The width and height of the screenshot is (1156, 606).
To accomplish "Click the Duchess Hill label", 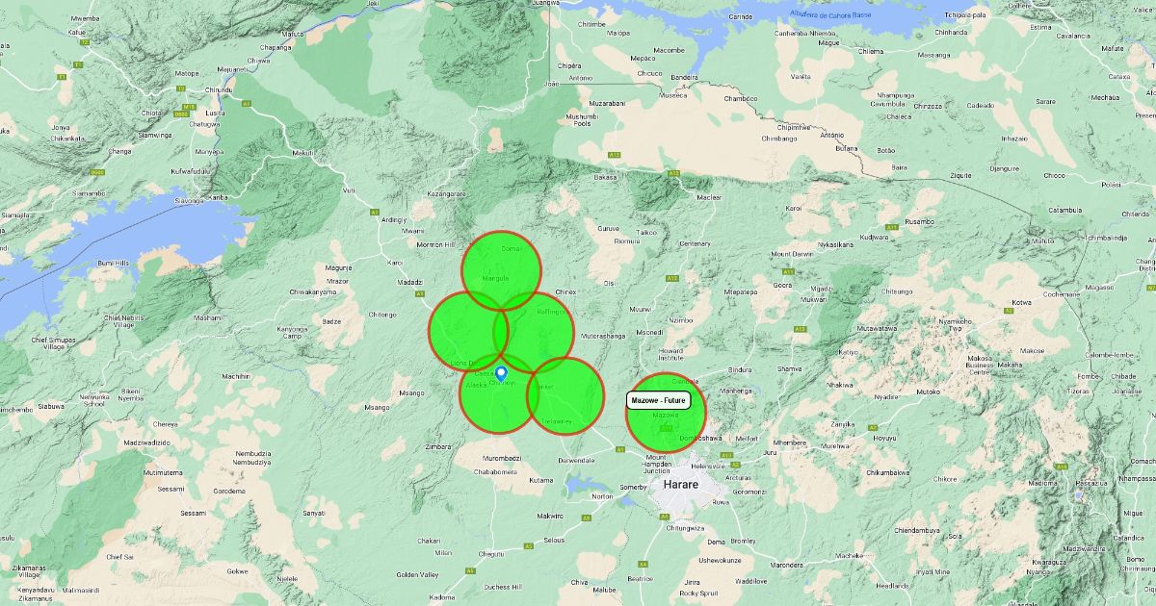I will 503,586.
